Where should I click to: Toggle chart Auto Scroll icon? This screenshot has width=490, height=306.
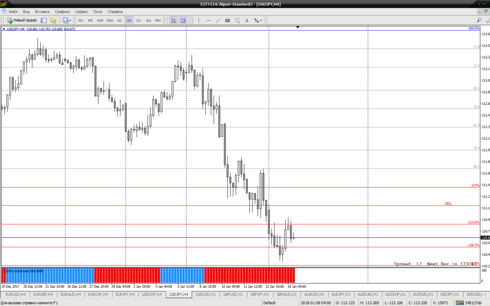pos(174,20)
